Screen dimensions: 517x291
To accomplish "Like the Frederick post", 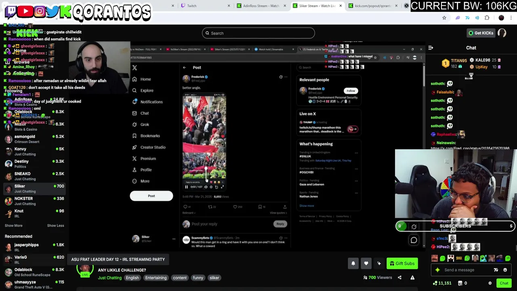I will [235, 207].
